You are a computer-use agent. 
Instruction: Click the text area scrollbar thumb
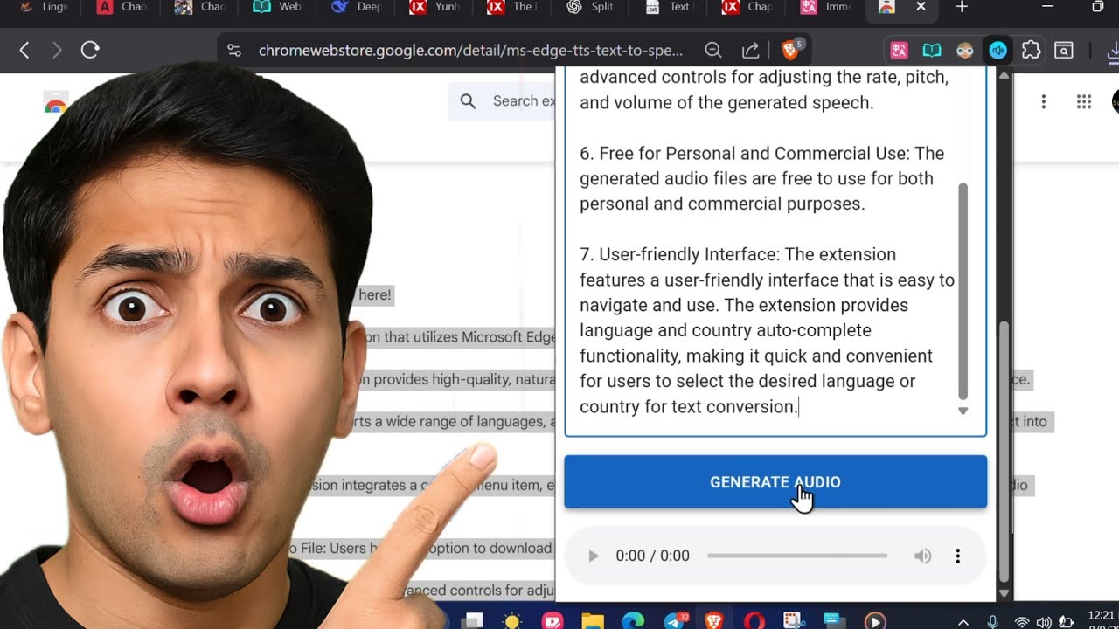(x=963, y=291)
